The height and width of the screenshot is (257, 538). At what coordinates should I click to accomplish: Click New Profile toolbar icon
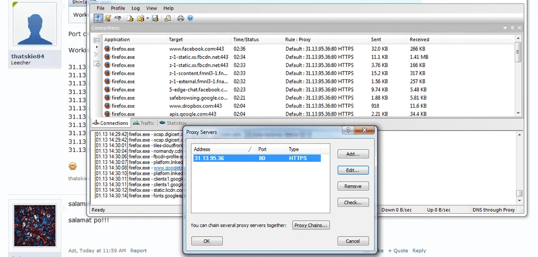pos(130,18)
